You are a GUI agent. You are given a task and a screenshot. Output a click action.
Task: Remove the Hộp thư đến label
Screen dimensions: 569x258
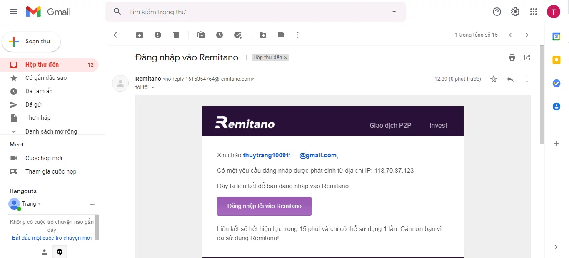(286, 58)
